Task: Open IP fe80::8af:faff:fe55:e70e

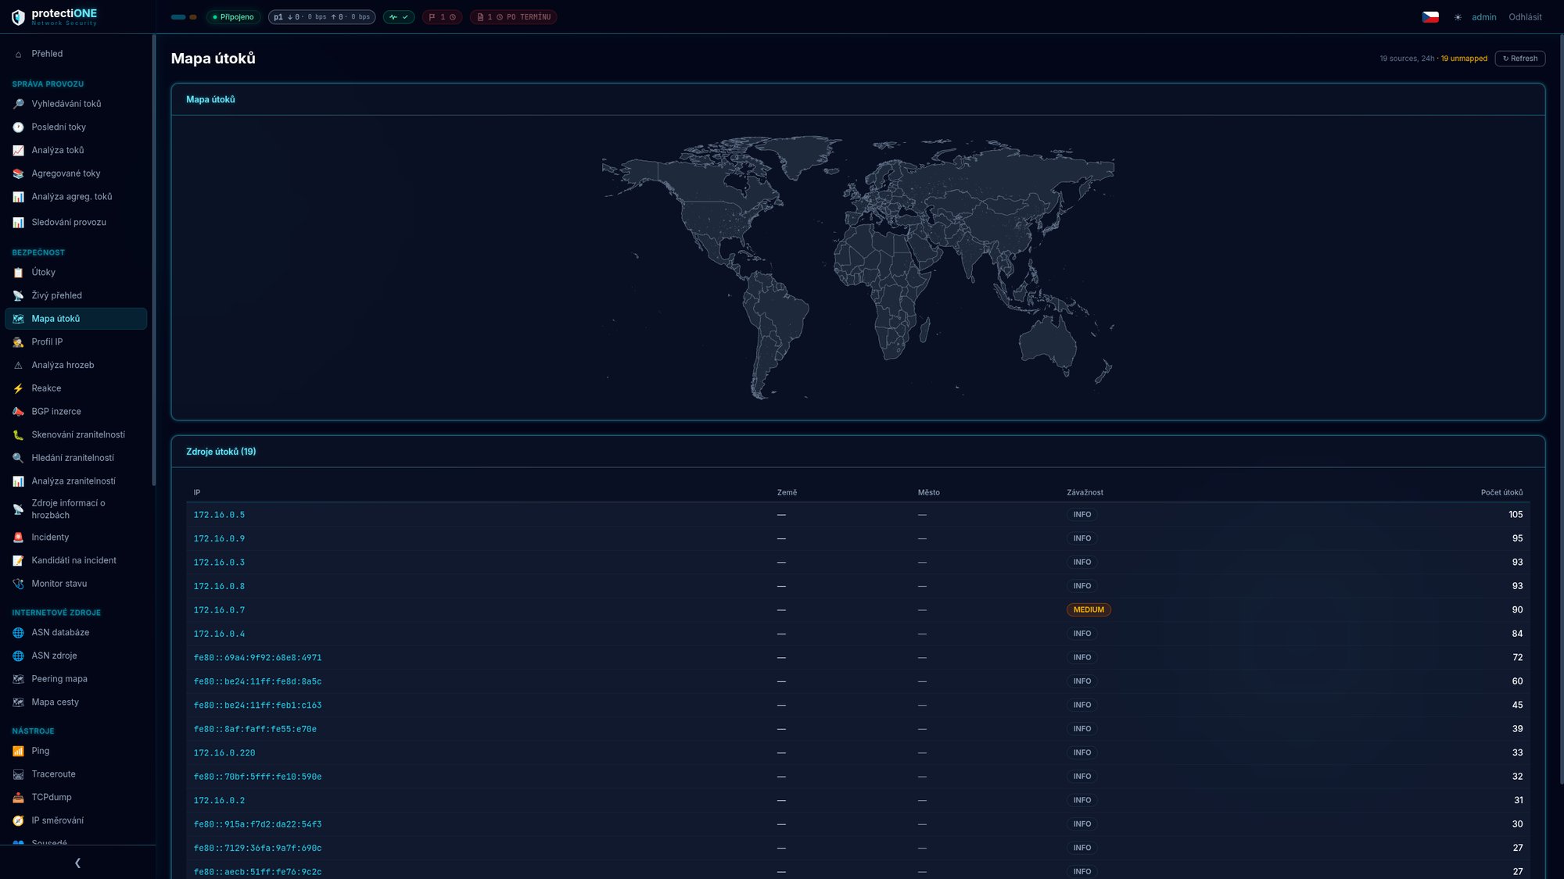Action: click(255, 730)
